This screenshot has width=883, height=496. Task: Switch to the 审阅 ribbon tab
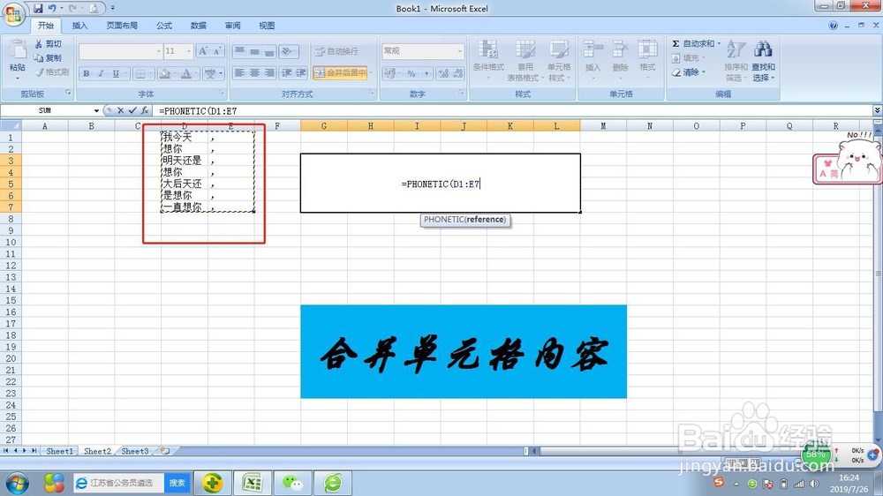232,26
